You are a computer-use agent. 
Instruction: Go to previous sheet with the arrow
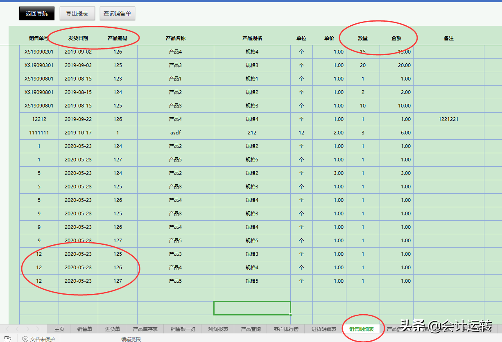(x=17, y=329)
